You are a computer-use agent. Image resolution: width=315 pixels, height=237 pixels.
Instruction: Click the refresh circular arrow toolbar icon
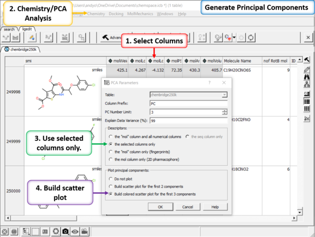[250, 38]
